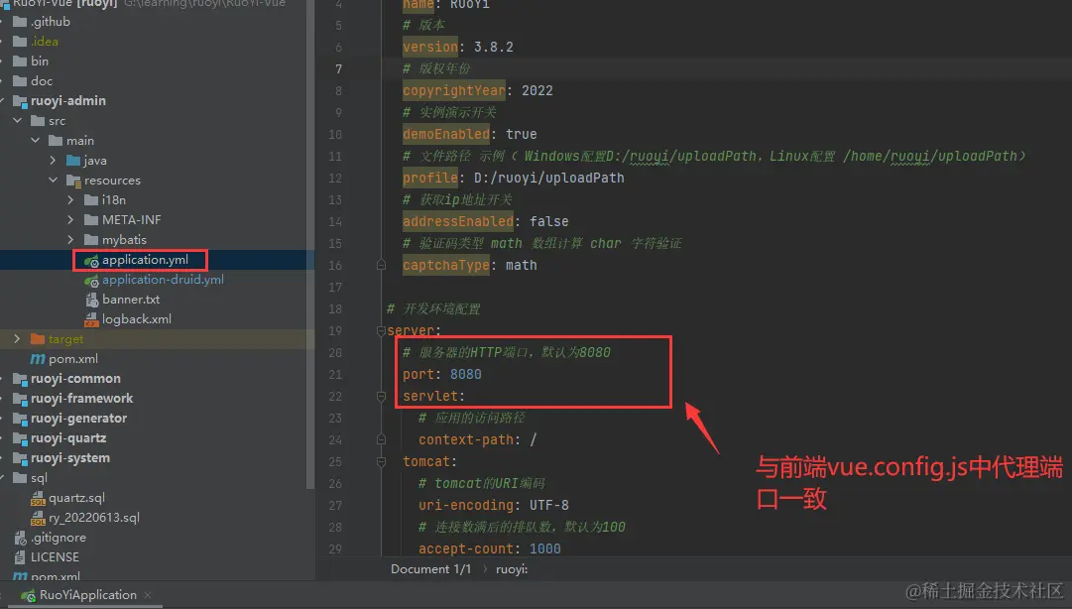Click the ruoyi-quartz module icon
This screenshot has width=1072, height=609.
pos(20,438)
